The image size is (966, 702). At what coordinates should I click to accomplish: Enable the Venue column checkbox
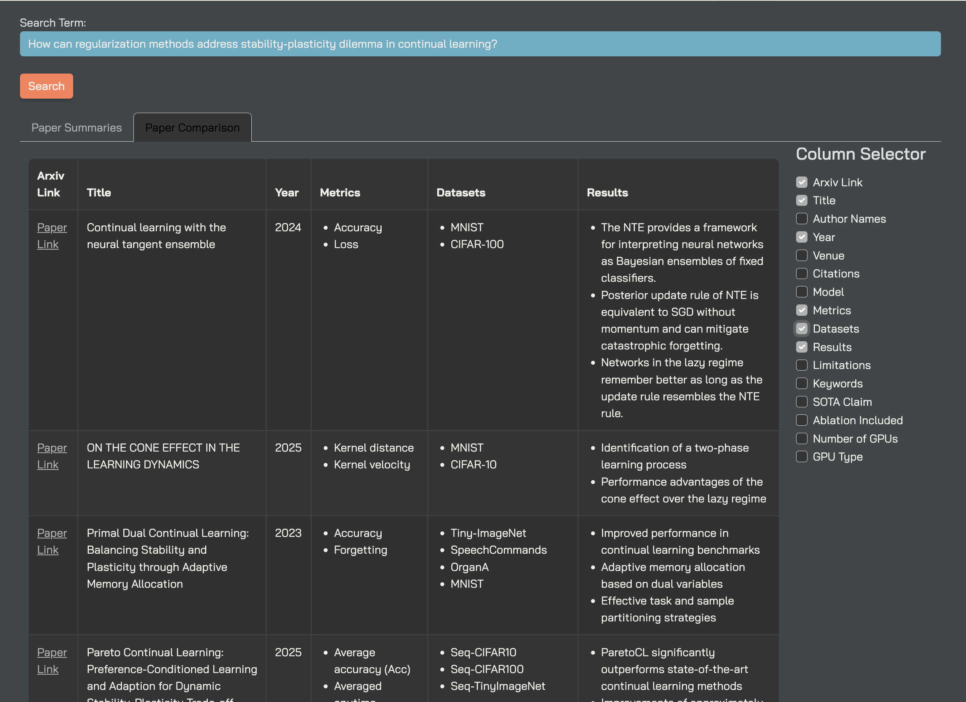(802, 256)
